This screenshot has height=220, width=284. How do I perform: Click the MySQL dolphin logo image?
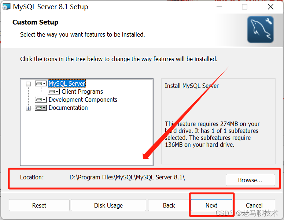[x=261, y=30]
